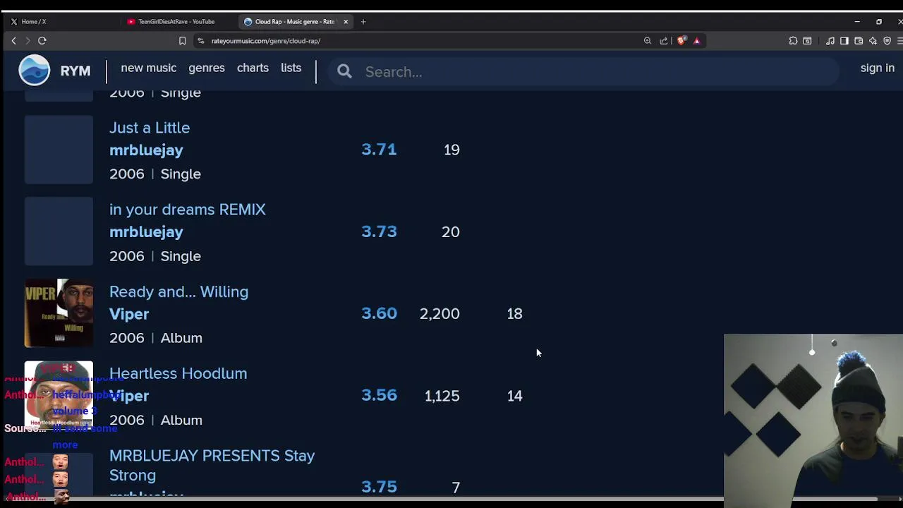Click the address bar URL

coord(265,41)
